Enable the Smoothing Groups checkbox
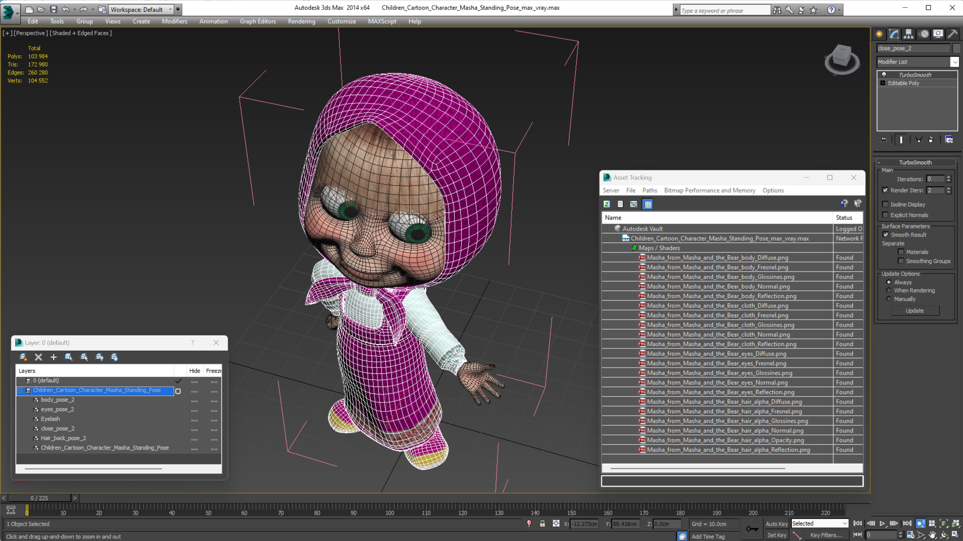 pyautogui.click(x=901, y=261)
